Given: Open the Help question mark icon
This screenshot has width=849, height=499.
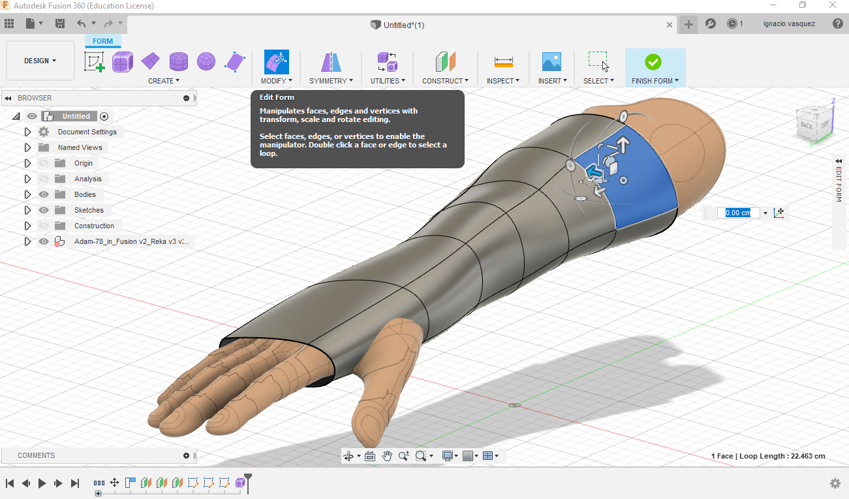Looking at the screenshot, I should pyautogui.click(x=838, y=23).
